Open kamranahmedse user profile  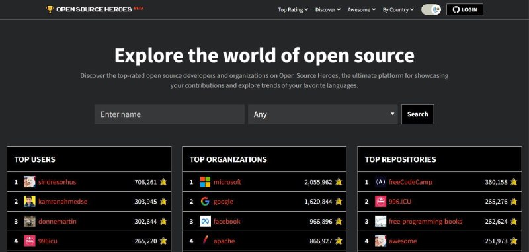click(x=63, y=202)
